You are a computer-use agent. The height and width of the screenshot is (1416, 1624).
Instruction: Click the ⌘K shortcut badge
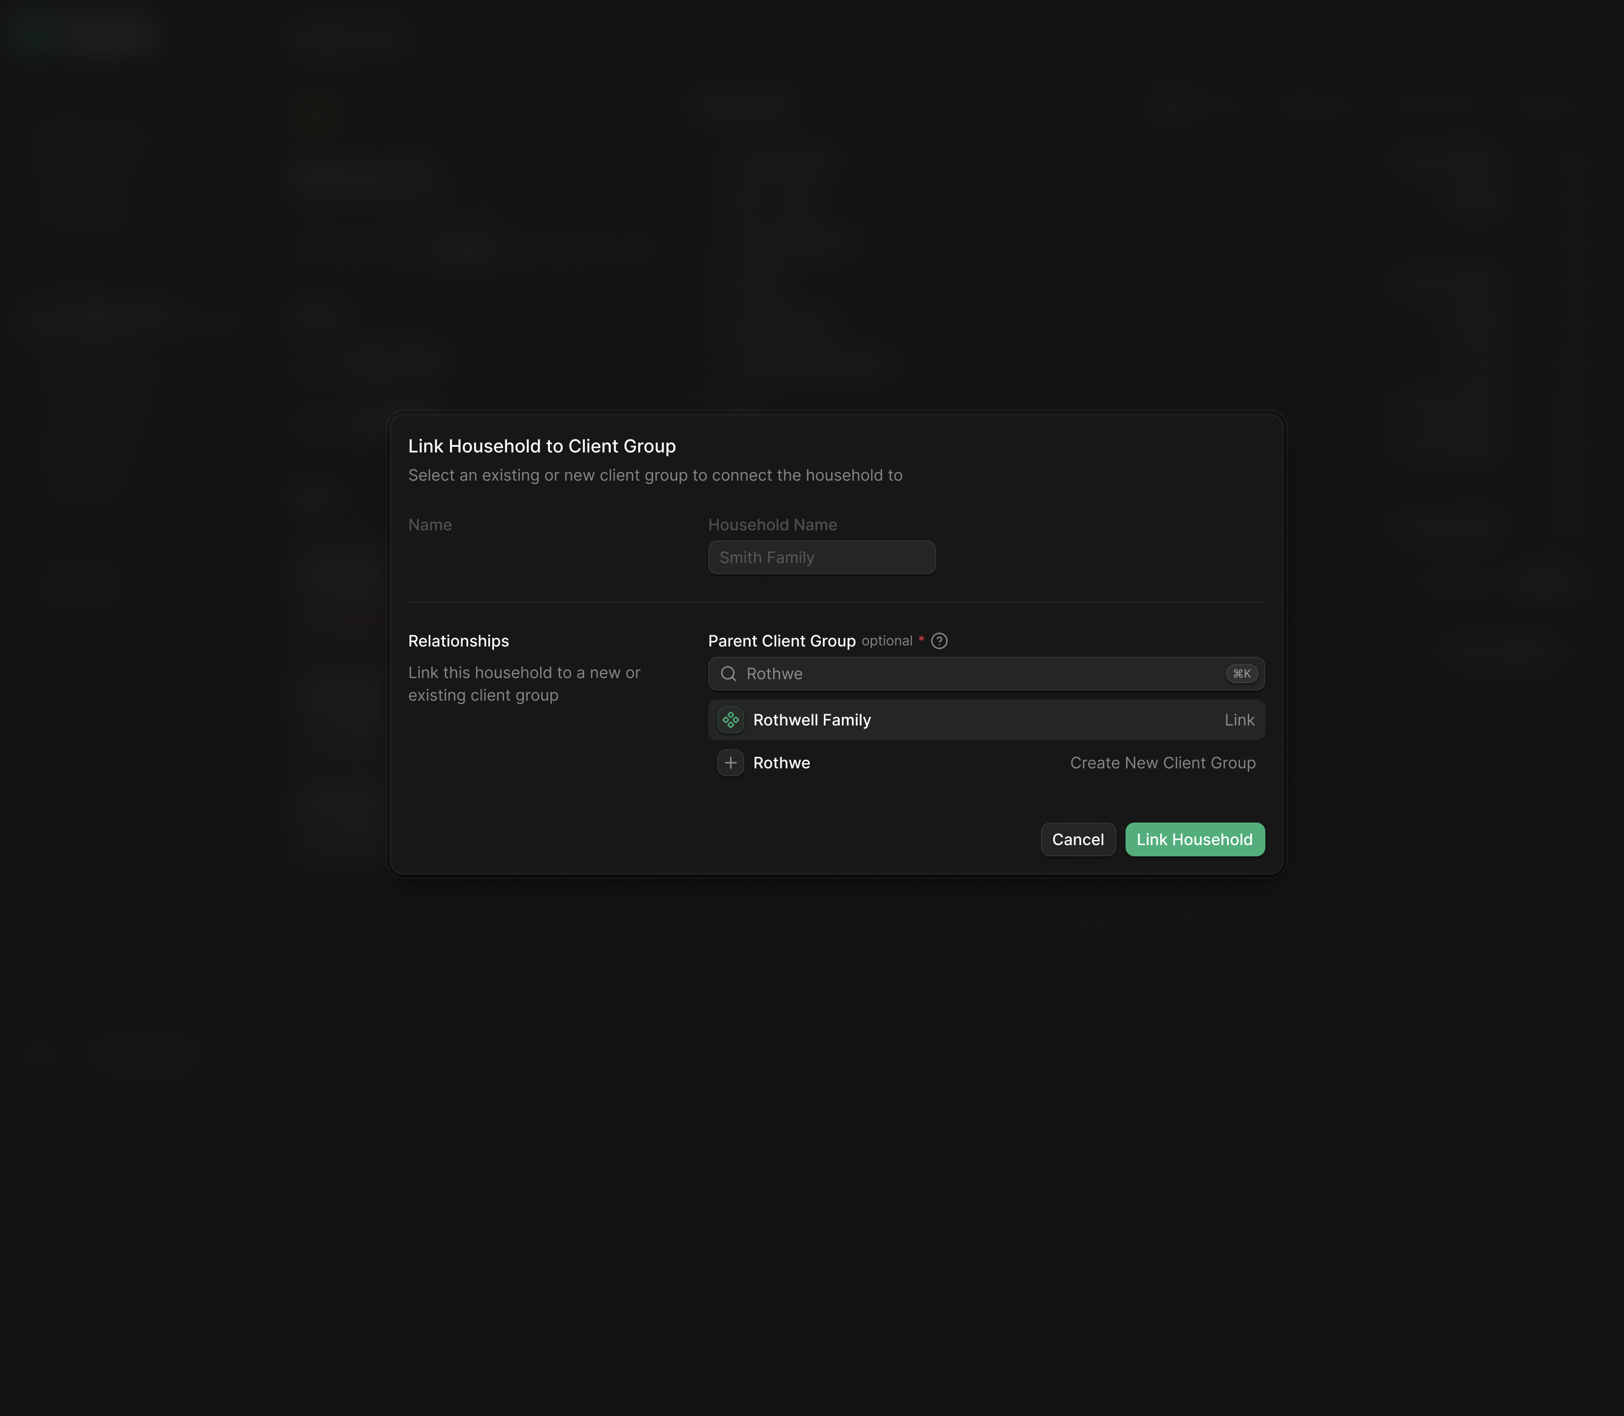click(x=1242, y=673)
